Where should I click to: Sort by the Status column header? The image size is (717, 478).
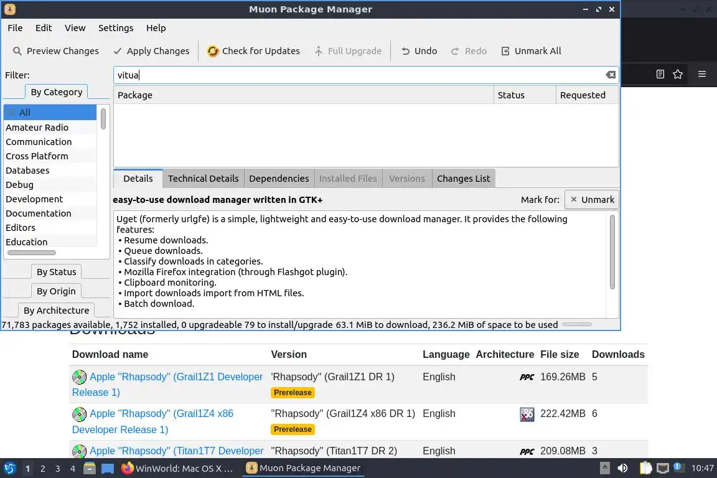tap(525, 95)
